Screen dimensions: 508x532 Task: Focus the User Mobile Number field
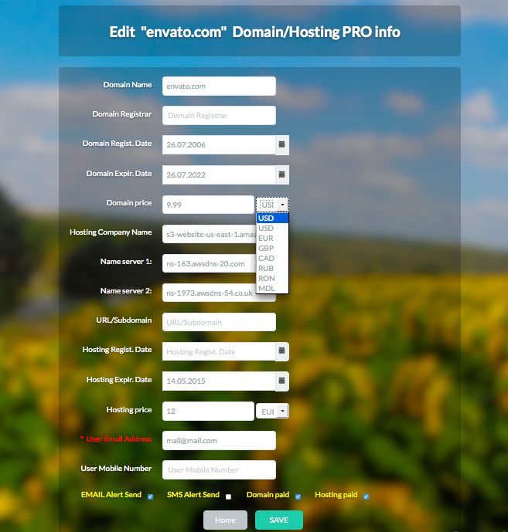click(219, 469)
